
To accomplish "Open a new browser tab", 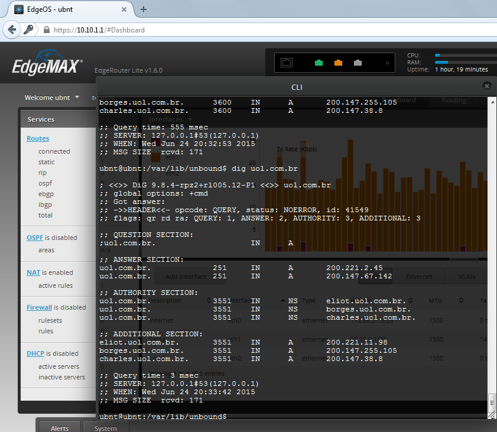I will click(144, 9).
